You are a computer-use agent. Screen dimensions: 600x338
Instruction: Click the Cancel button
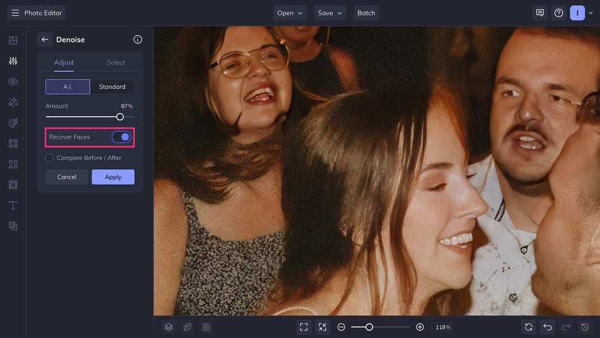click(67, 177)
